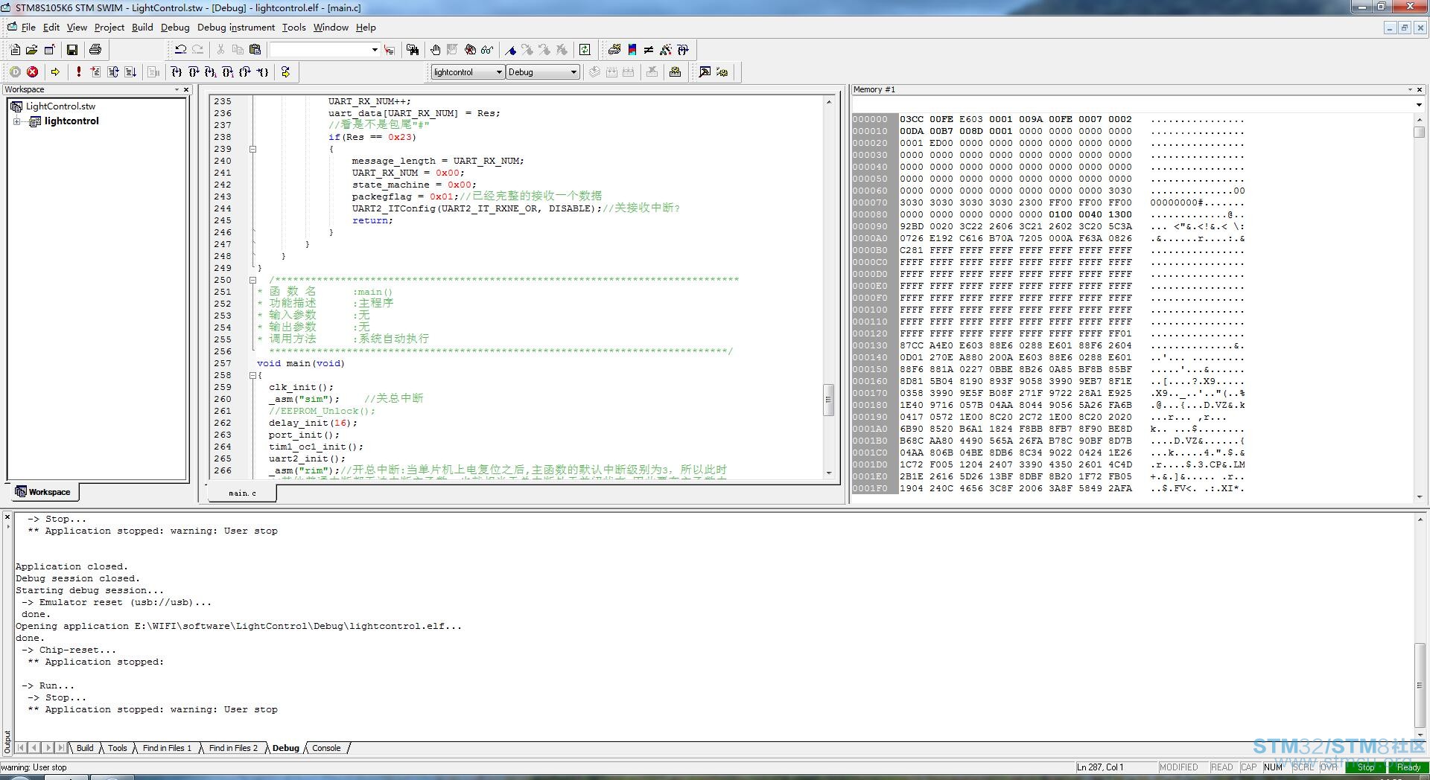Open the find text combo box arrow

[x=374, y=50]
